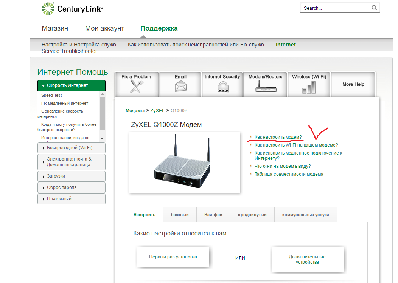
Task: Open the Мой аккаунт menu
Action: coord(104,28)
